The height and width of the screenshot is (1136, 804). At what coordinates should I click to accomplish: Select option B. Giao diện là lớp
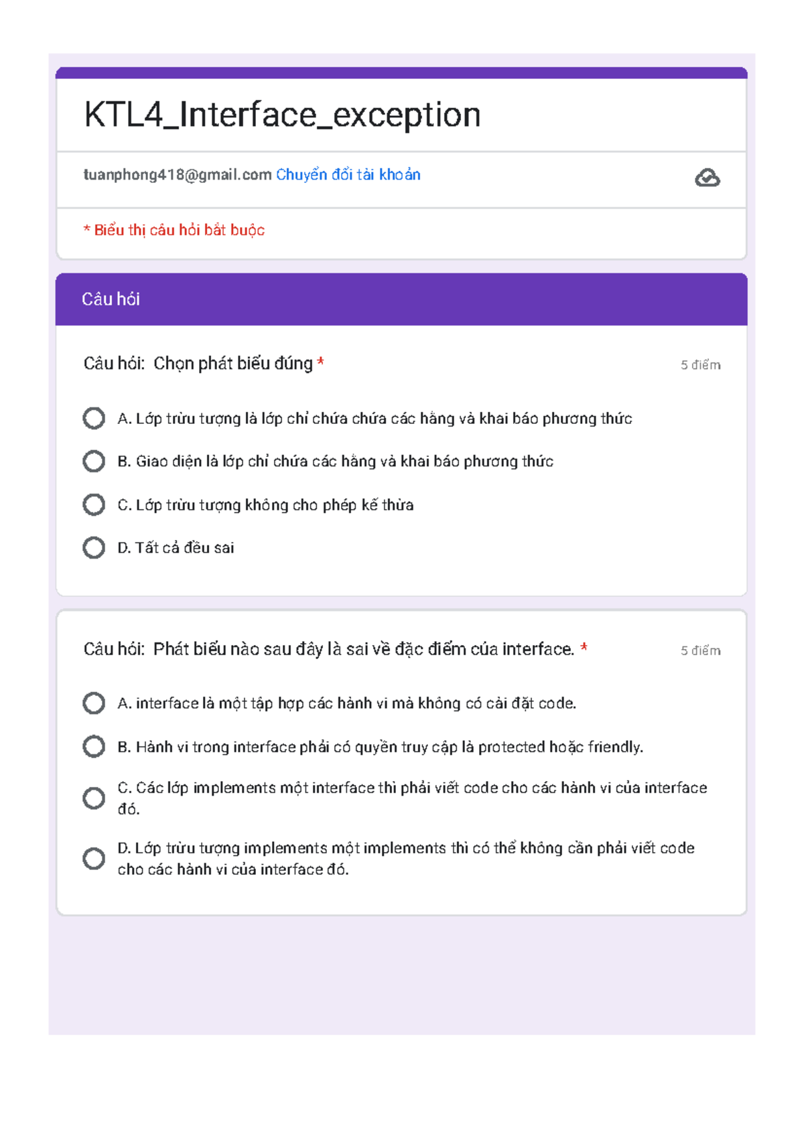94,461
